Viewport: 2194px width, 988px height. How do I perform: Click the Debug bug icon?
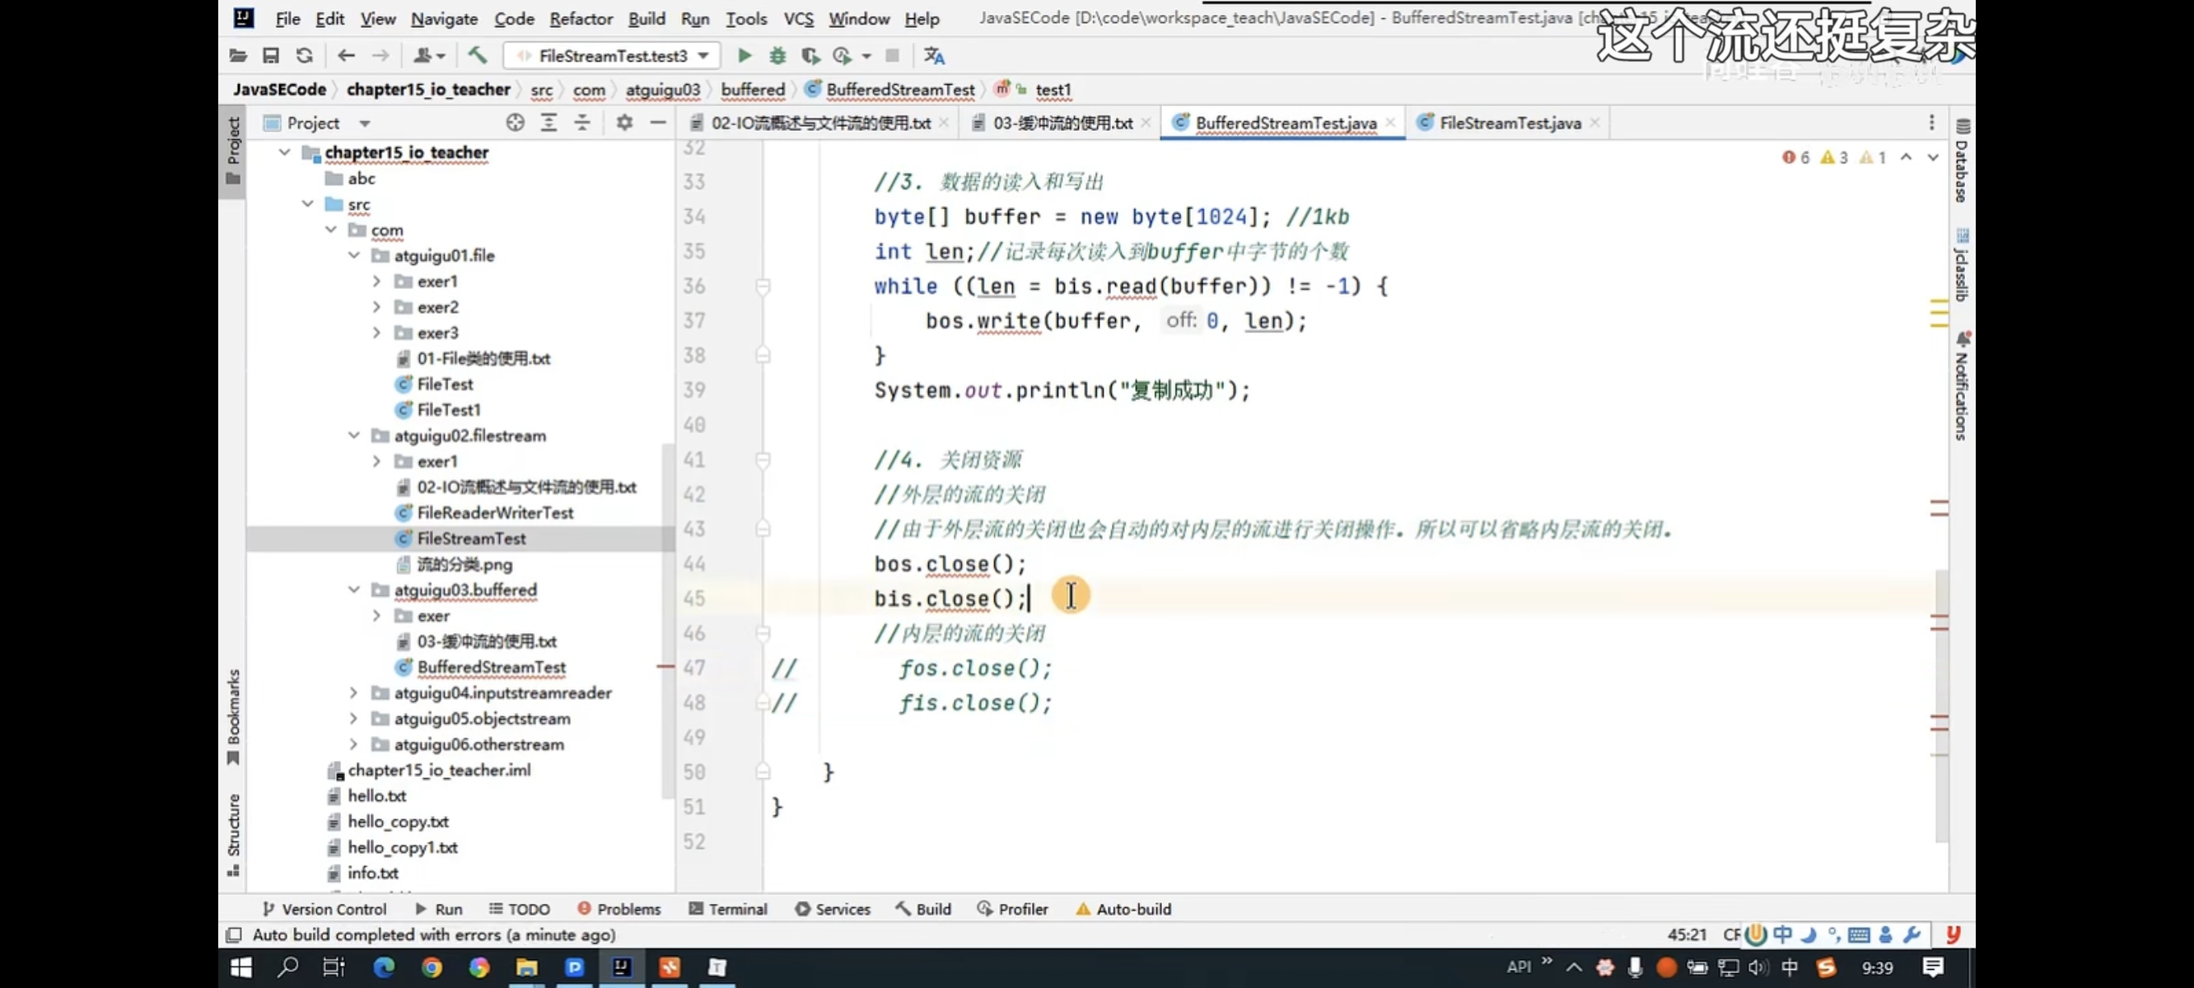click(x=777, y=56)
